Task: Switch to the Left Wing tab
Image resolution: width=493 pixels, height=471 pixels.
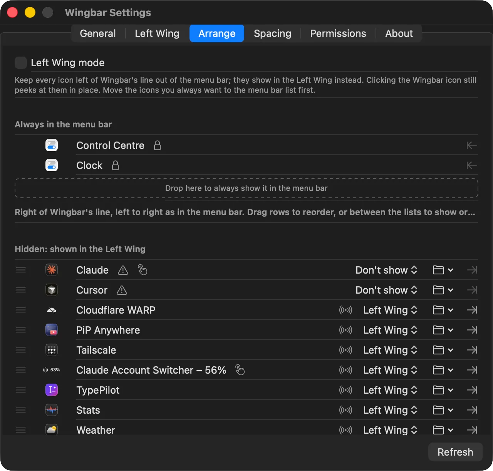Action: click(x=157, y=33)
